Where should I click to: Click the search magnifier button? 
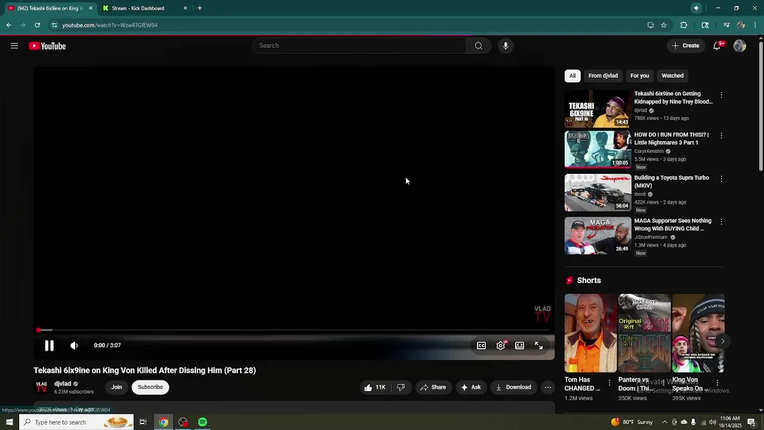[478, 46]
